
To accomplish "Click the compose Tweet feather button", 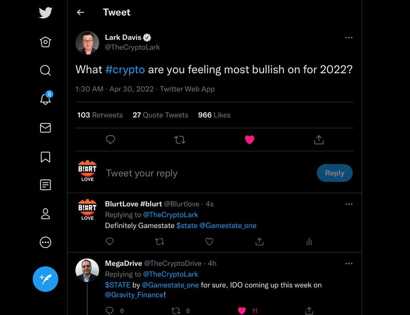I will pos(46,279).
